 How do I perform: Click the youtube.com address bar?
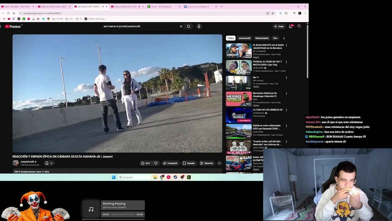(x=141, y=13)
